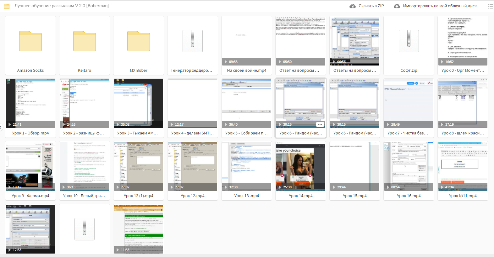This screenshot has width=494, height=257.
Task: Click Скачать в ZIP button
Action: pos(367,6)
